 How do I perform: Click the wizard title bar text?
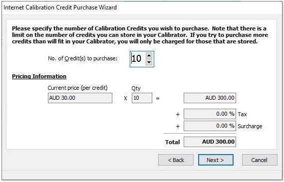[x=60, y=7]
